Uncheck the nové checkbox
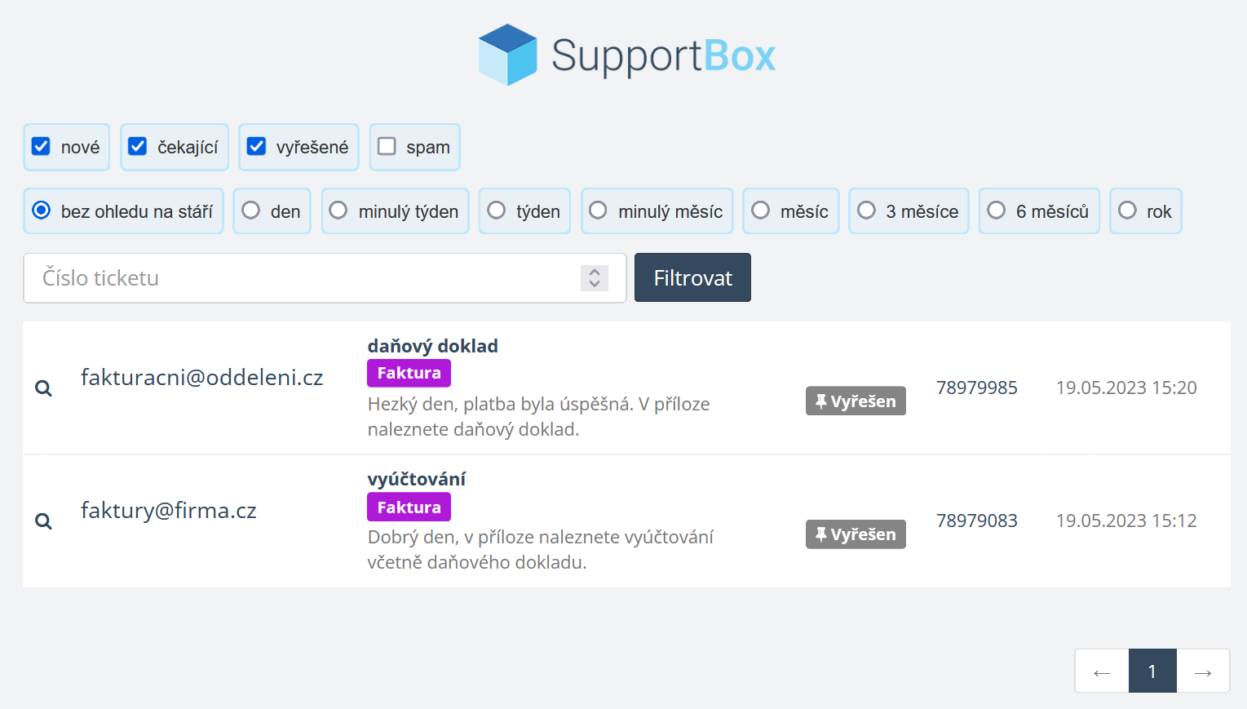Screen dimensions: 1247x709 (x=41, y=146)
